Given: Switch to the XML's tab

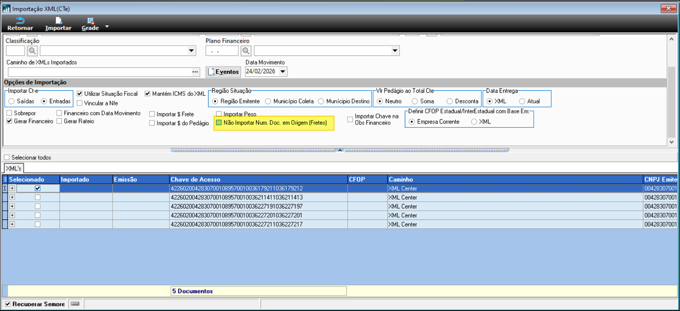Looking at the screenshot, I should pyautogui.click(x=13, y=168).
